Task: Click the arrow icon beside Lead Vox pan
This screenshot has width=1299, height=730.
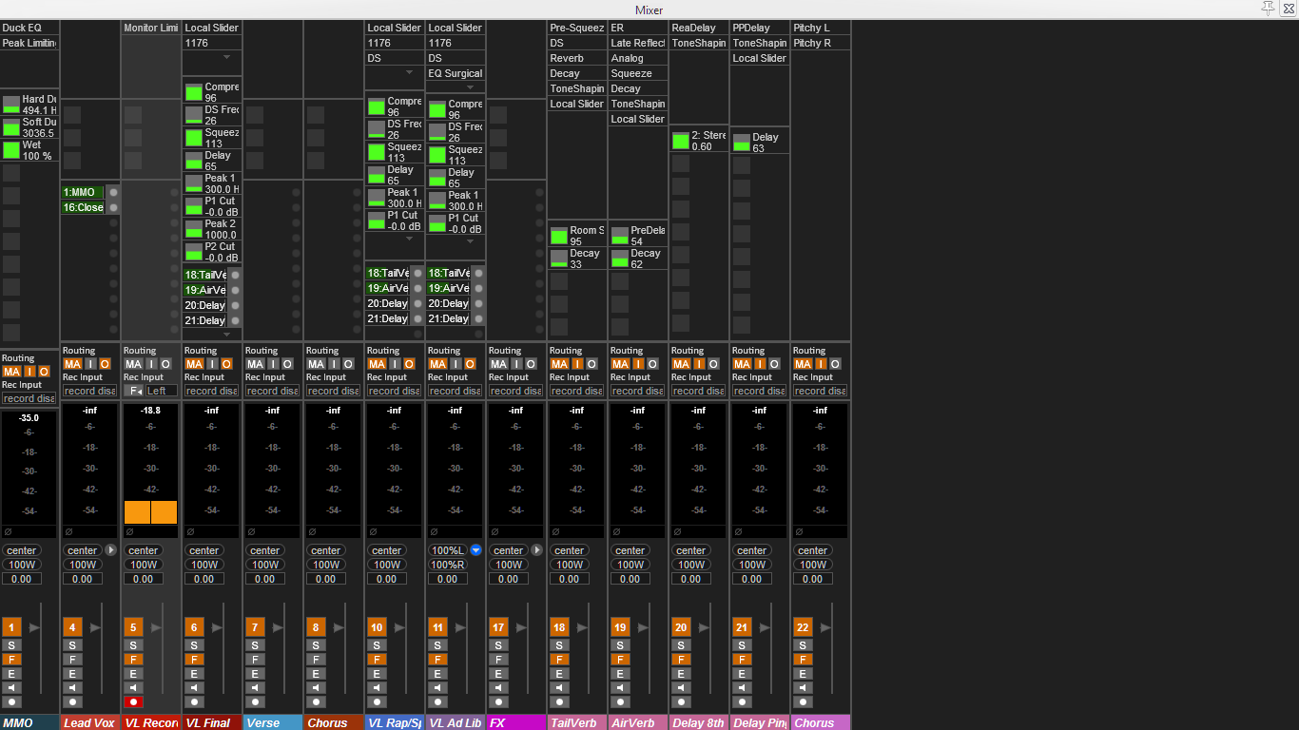Action: tap(110, 550)
